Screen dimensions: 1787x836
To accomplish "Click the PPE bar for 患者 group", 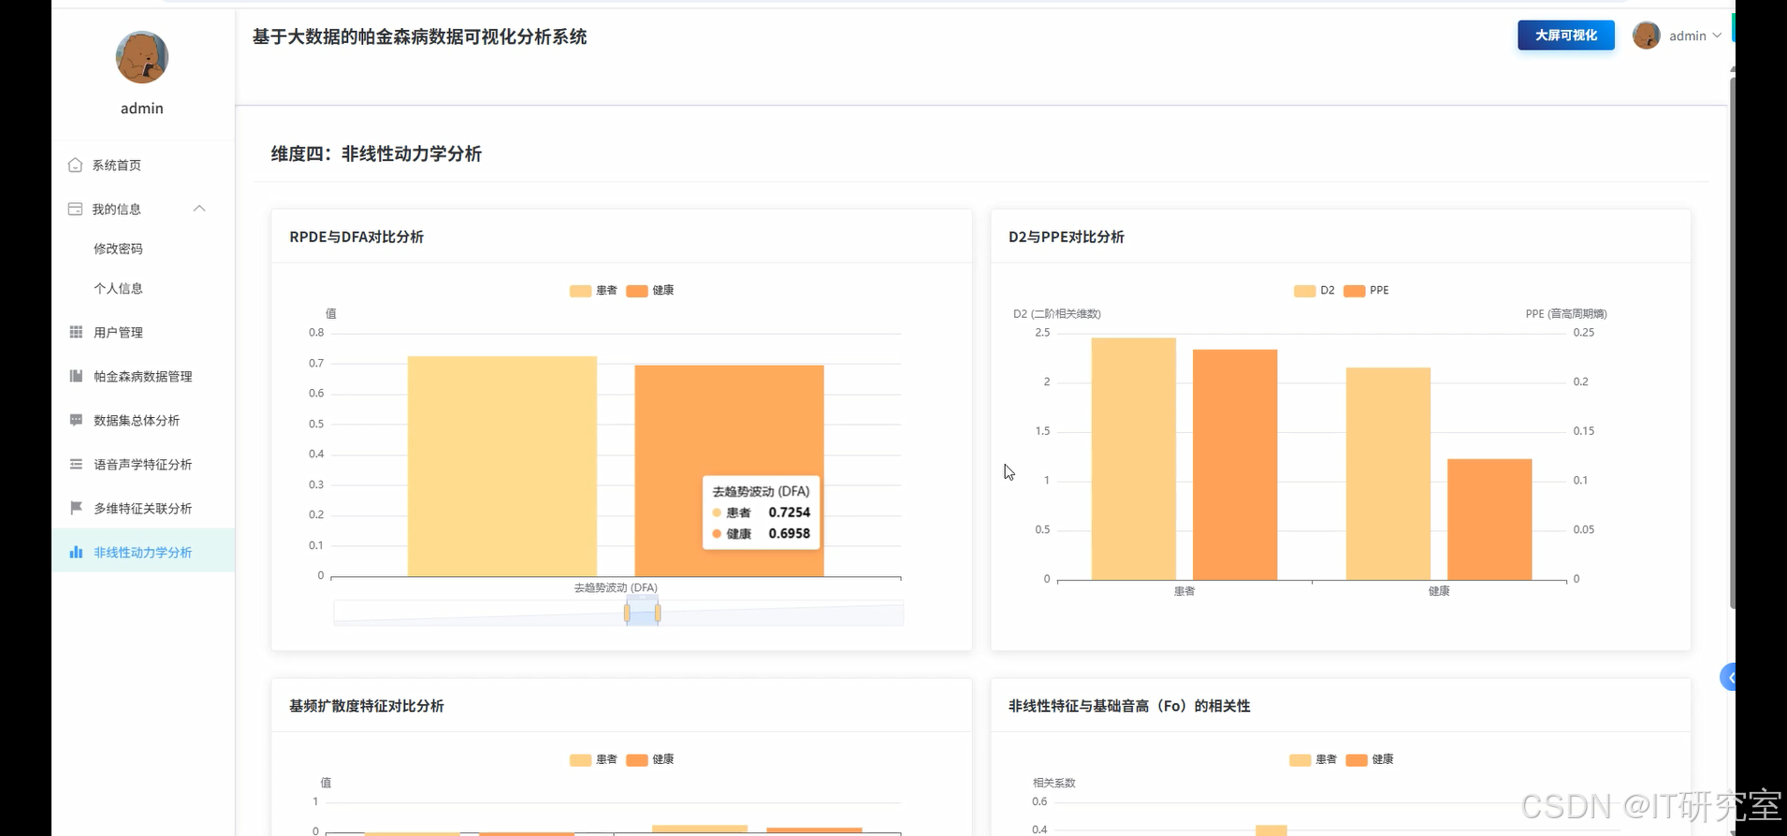I will tap(1235, 465).
